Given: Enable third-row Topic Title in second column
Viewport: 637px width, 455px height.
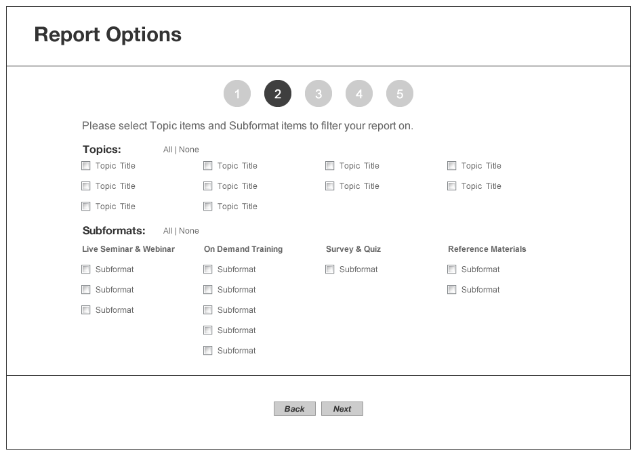Looking at the screenshot, I should click(x=207, y=207).
